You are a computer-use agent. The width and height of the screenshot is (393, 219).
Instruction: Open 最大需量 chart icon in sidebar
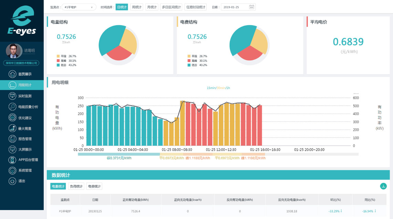(12, 128)
